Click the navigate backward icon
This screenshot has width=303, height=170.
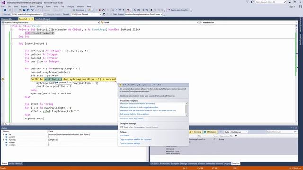point(5,10)
